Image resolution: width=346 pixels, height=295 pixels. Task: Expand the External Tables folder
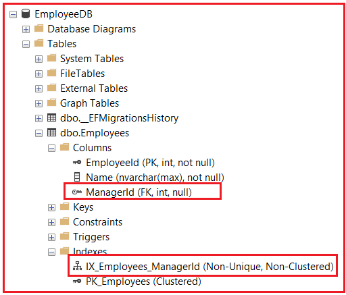click(39, 89)
